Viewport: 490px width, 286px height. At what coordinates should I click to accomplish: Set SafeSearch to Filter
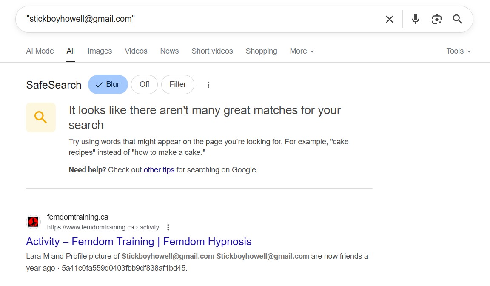click(x=177, y=85)
